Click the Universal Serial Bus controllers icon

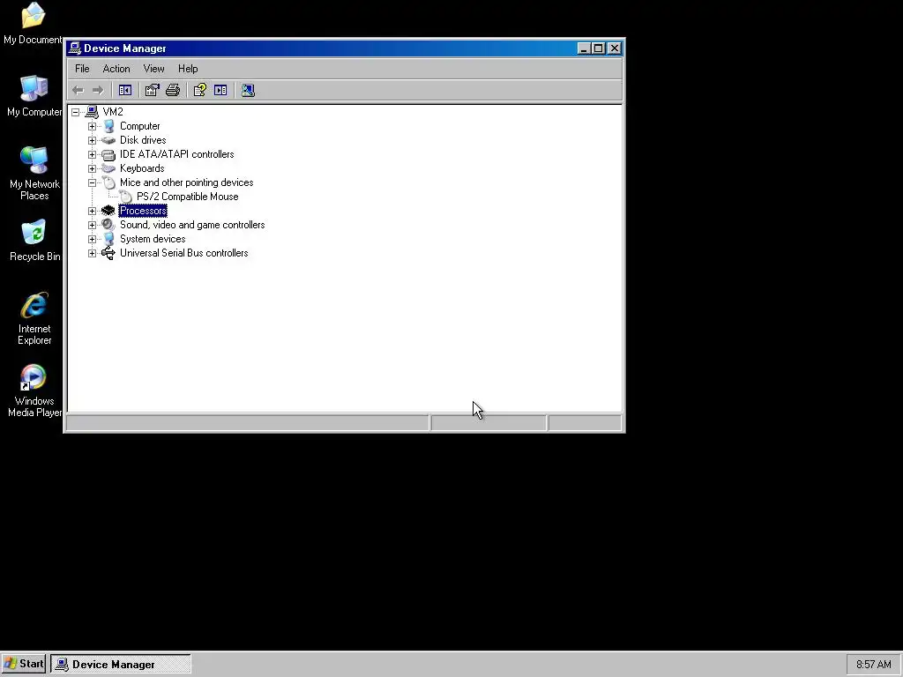coord(108,253)
